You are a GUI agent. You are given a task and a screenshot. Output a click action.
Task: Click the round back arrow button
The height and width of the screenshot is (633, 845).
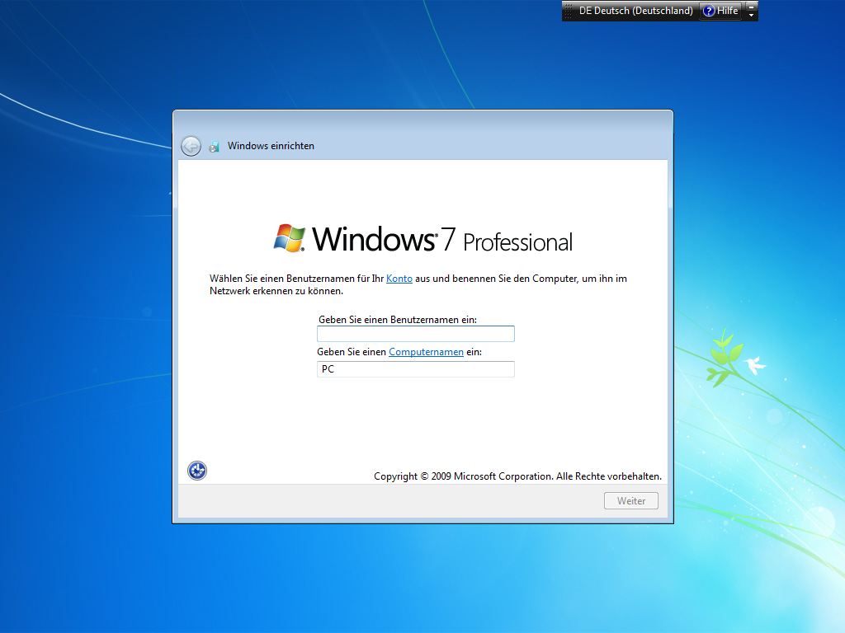tap(191, 146)
